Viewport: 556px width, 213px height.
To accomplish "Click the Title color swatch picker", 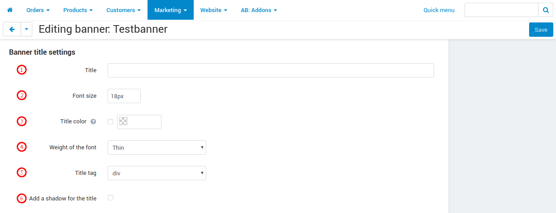I will pos(123,121).
